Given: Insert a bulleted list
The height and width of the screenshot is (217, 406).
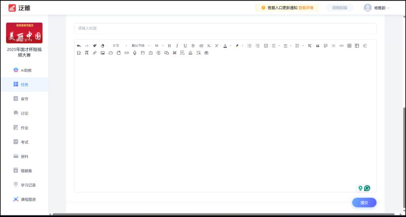Looking at the screenshot, I should point(249,46).
